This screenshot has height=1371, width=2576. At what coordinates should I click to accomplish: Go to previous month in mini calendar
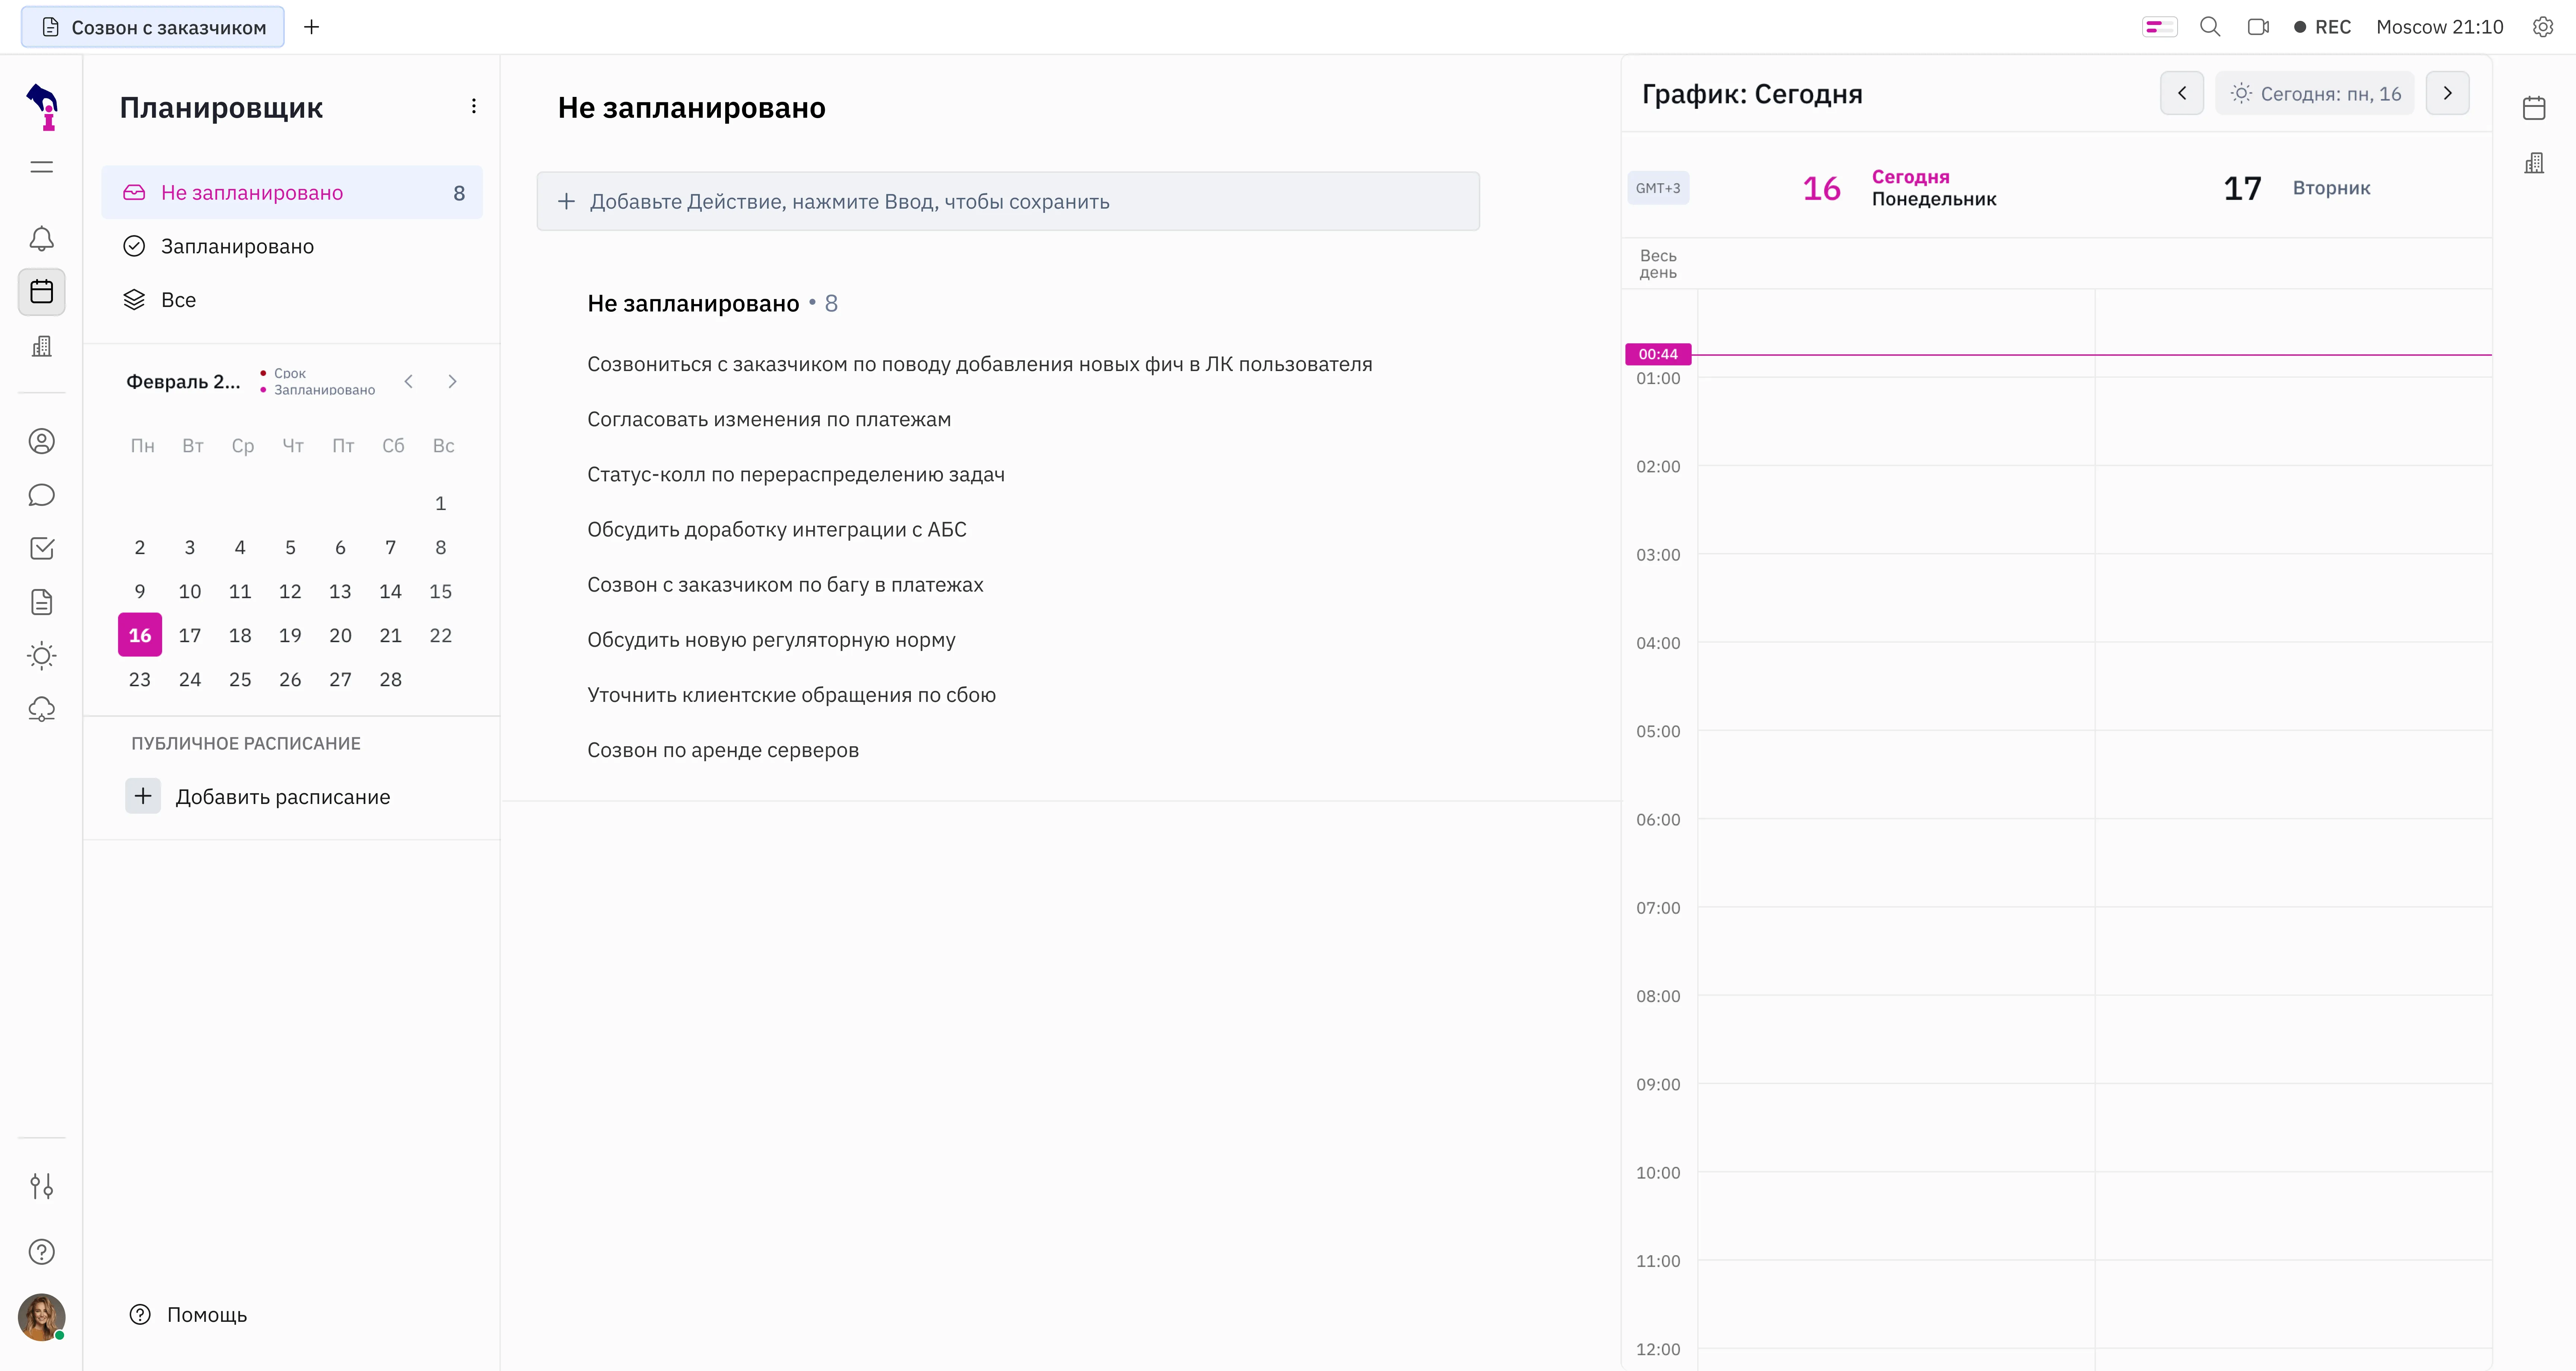click(408, 381)
